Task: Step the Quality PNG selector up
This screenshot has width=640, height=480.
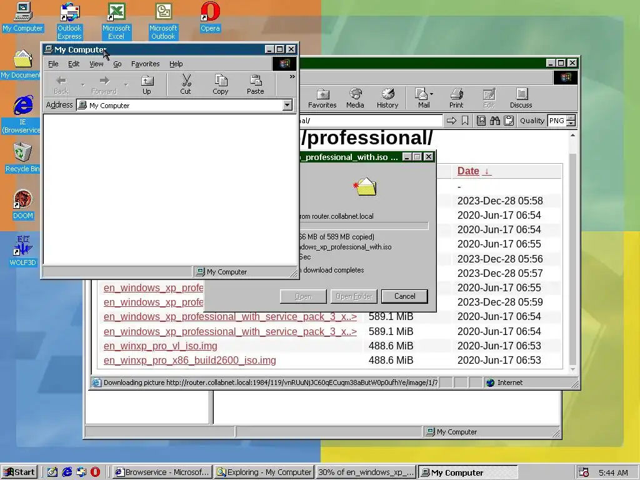Action: pyautogui.click(x=571, y=118)
